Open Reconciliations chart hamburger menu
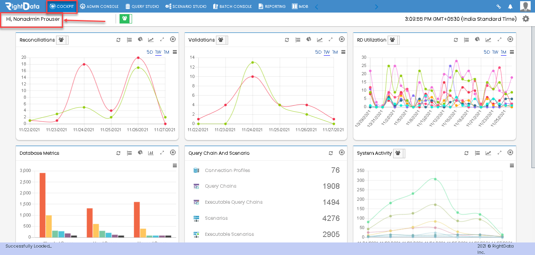The image size is (535, 255). [175, 52]
